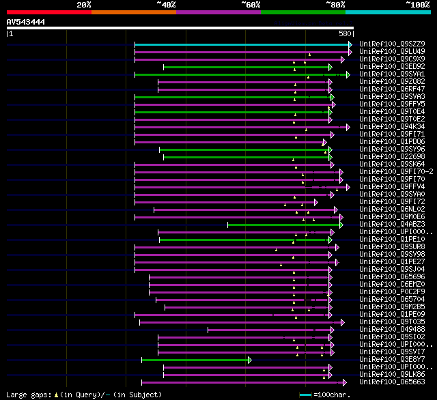437x400 pixels.
Task: Select the UniRef100_Q9SUR8 label
Action: tap(392, 247)
